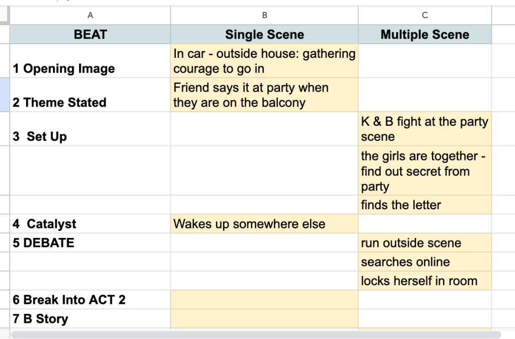The width and height of the screenshot is (515, 339).
Task: Select column B header
Action: (x=264, y=16)
